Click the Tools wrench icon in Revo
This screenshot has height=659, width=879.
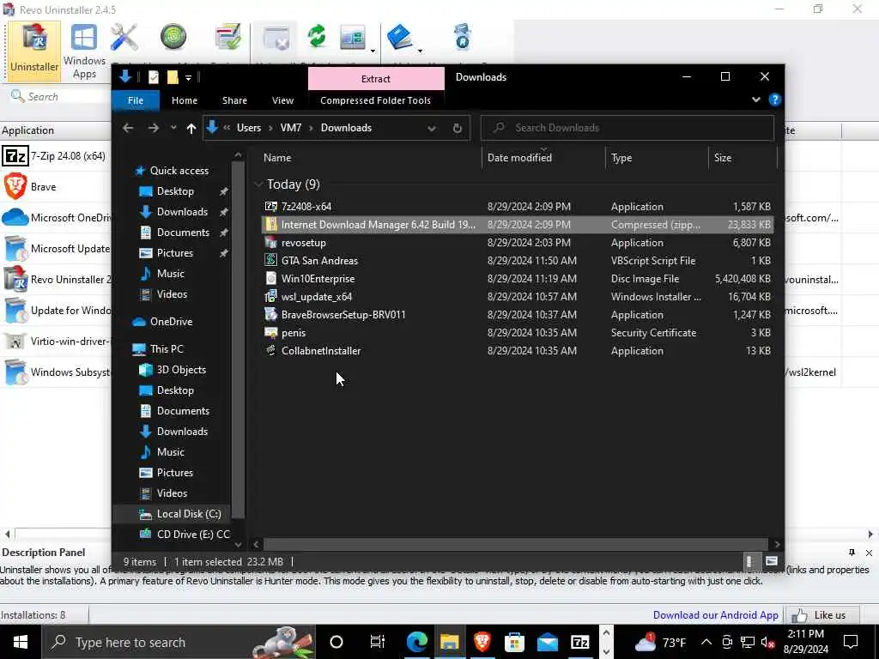coord(124,38)
